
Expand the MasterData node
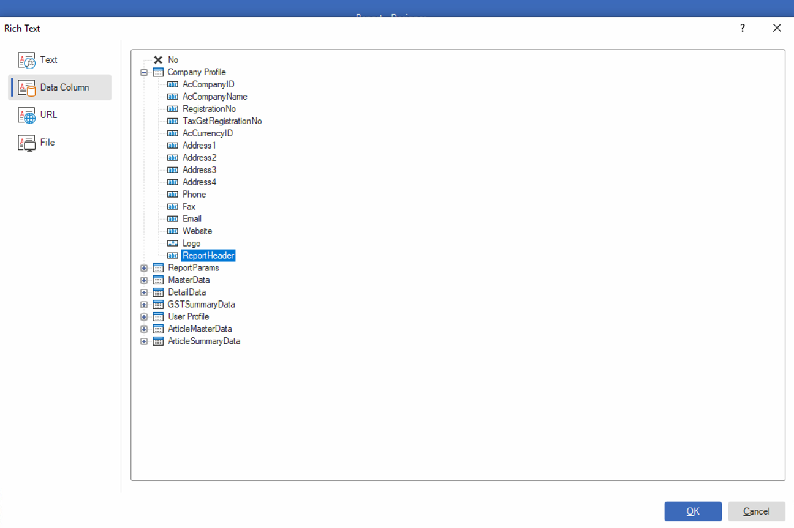coord(143,280)
